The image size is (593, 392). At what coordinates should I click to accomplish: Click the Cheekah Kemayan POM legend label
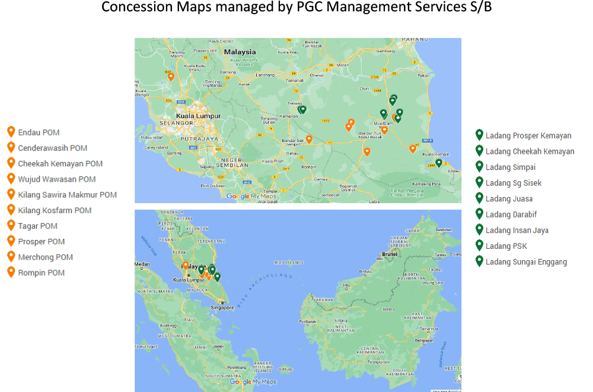click(60, 163)
